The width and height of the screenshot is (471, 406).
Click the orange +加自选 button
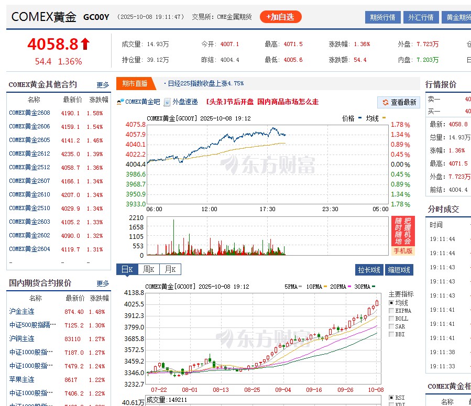(280, 16)
